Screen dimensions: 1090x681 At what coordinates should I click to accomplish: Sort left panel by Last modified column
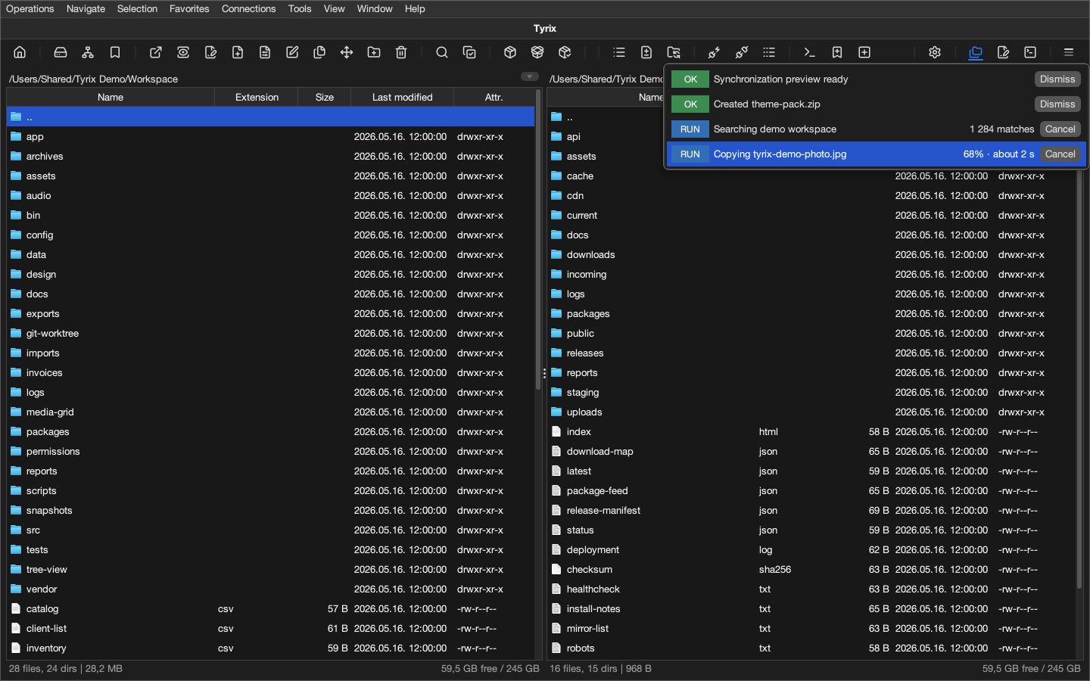click(x=402, y=97)
